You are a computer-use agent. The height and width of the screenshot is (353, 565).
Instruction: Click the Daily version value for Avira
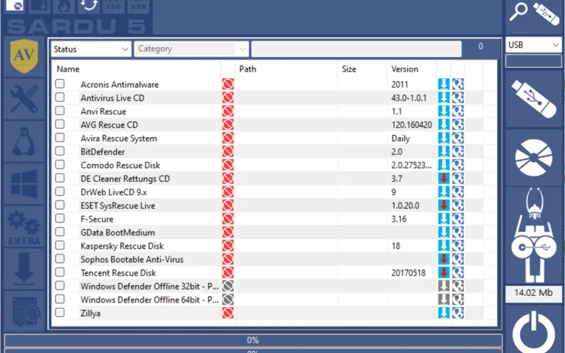point(401,138)
